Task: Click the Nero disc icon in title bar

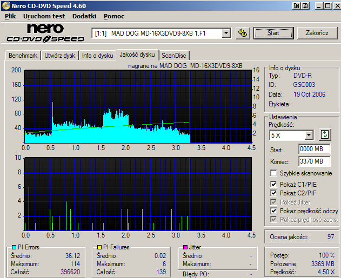Action: (6, 5)
